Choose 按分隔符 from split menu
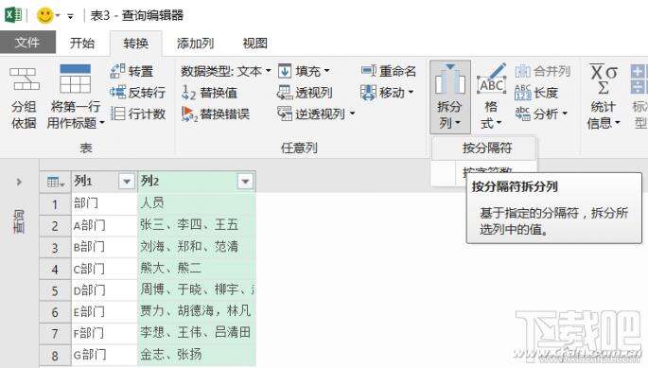648x368 pixels. coord(484,148)
